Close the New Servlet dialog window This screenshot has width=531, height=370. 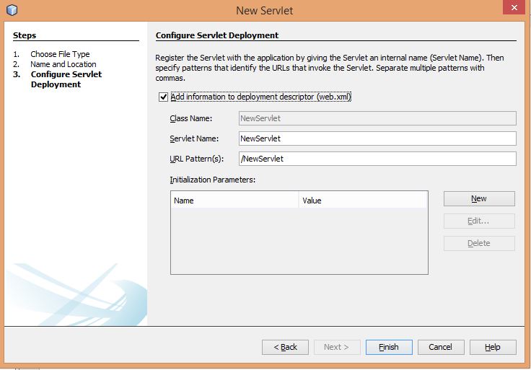click(x=512, y=8)
